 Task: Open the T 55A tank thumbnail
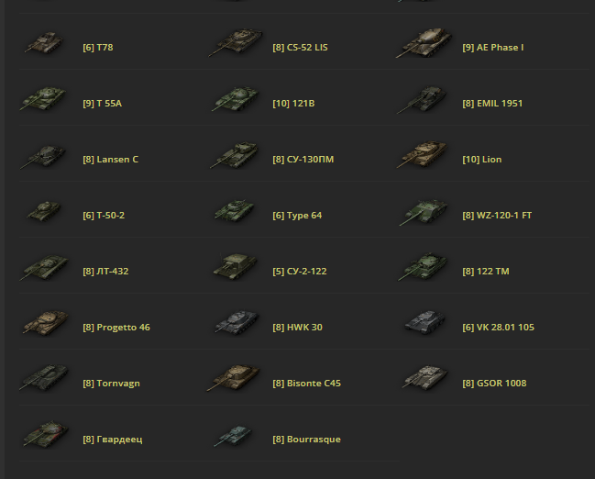point(43,98)
